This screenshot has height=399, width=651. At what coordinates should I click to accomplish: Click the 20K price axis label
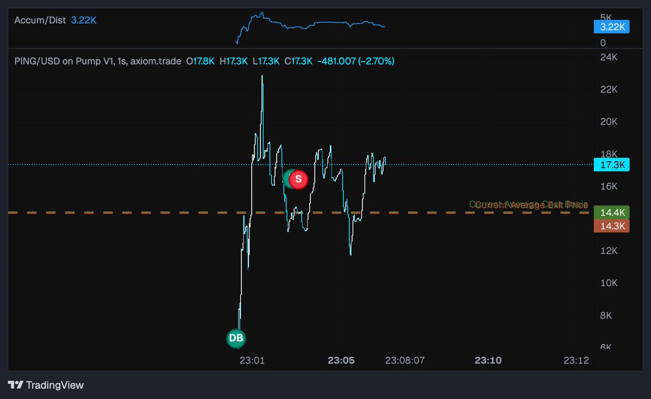(609, 122)
